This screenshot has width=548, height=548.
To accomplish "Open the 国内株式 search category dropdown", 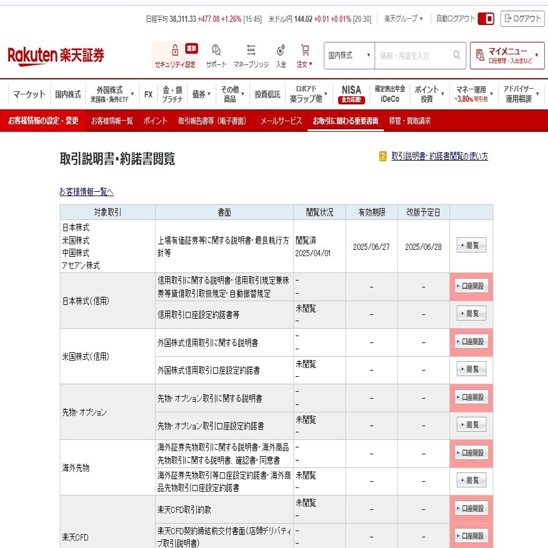I will [x=349, y=55].
